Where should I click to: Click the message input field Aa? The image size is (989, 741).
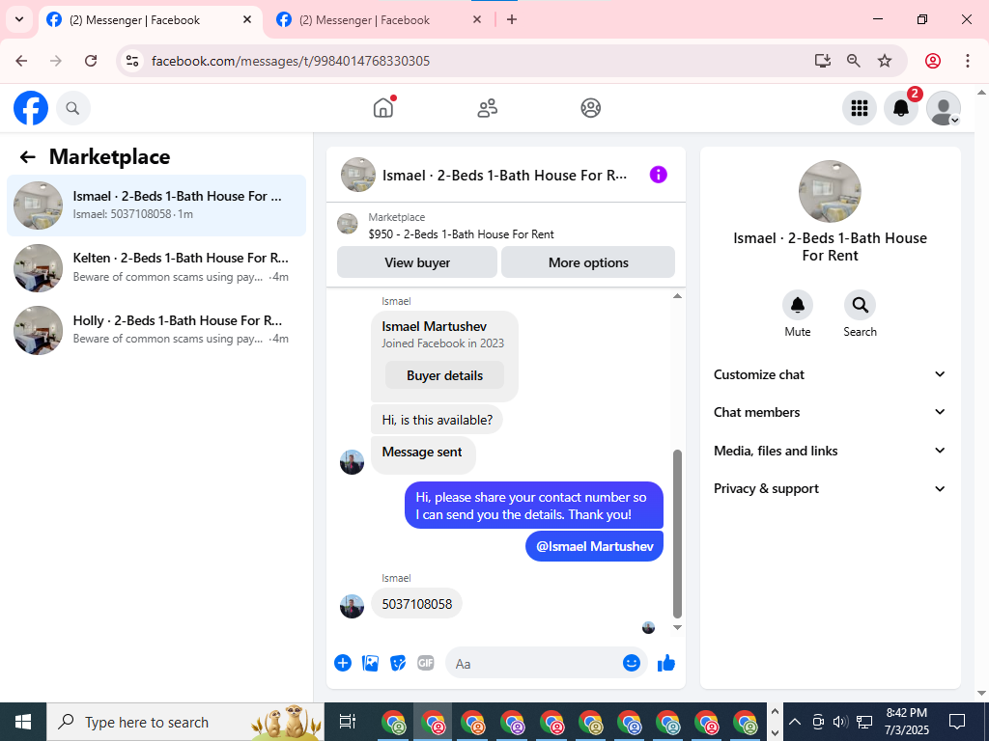tap(533, 663)
